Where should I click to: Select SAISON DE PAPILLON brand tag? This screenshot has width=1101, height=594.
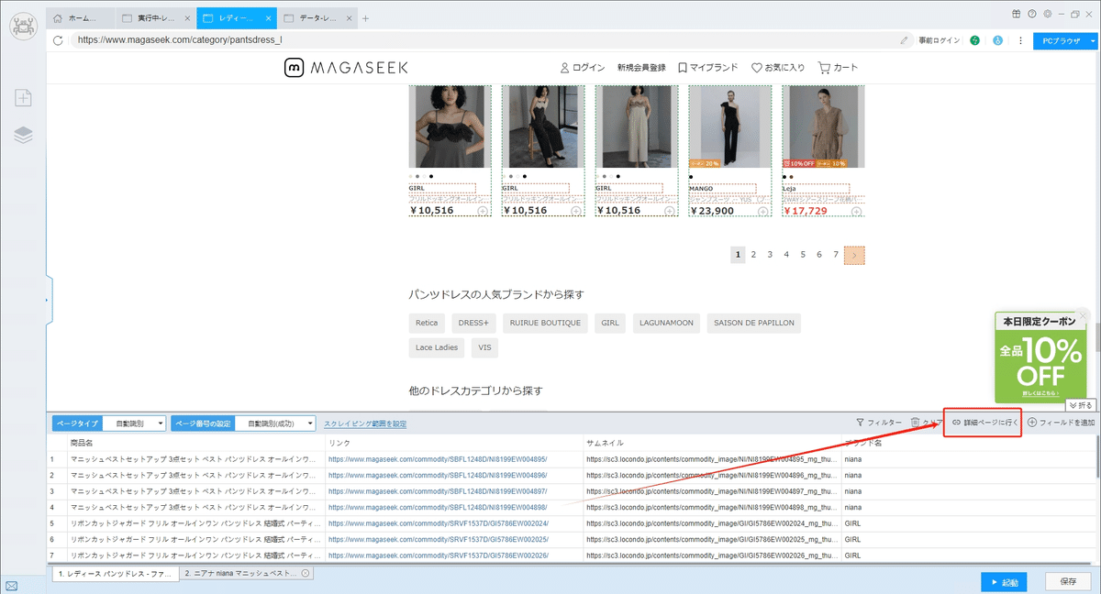tap(755, 323)
